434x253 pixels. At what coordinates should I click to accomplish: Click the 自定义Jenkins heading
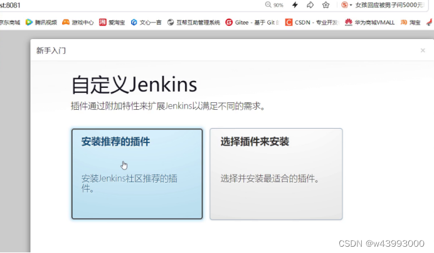point(134,85)
